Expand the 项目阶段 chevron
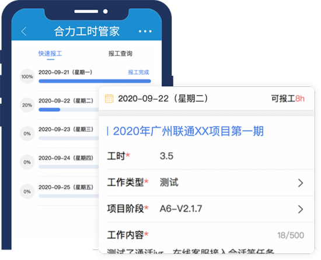The height and width of the screenshot is (260, 321). point(301,209)
